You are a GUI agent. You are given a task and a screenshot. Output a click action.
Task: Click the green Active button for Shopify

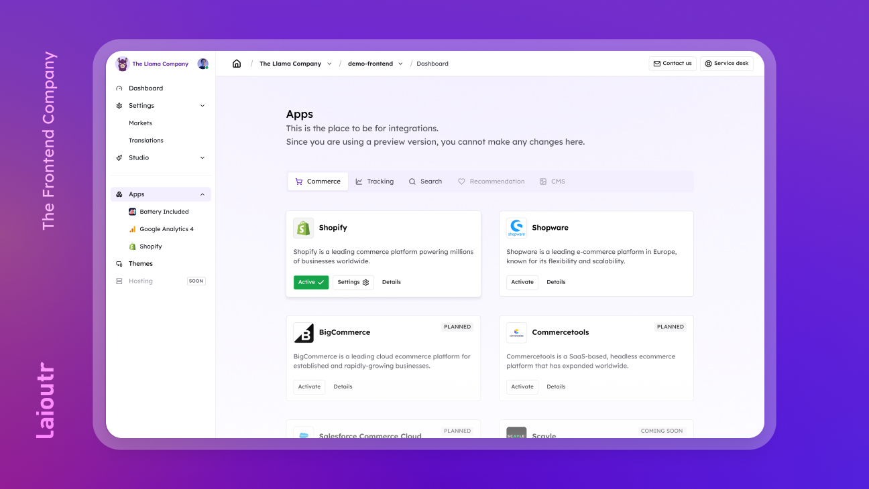pos(311,282)
